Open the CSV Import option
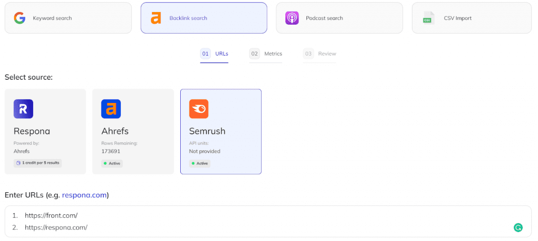The height and width of the screenshot is (241, 538). (x=472, y=18)
